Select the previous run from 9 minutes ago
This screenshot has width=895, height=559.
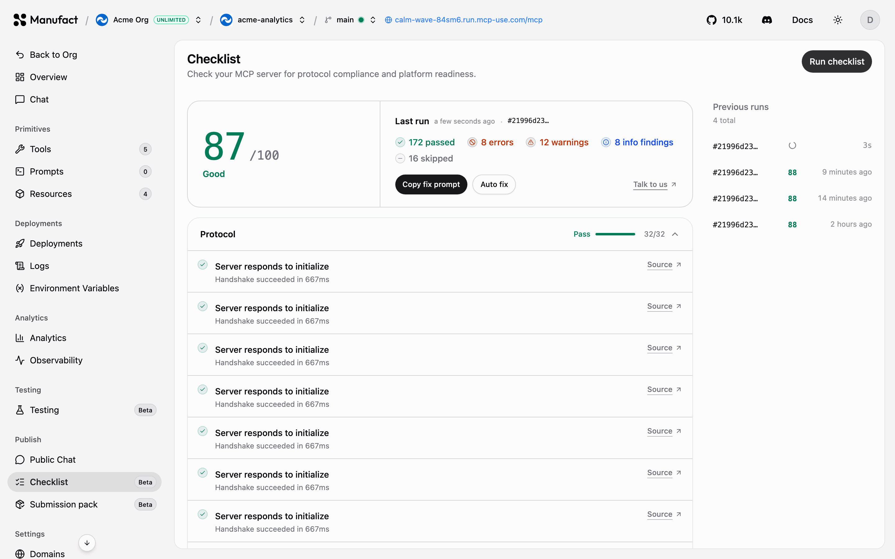pyautogui.click(x=792, y=172)
